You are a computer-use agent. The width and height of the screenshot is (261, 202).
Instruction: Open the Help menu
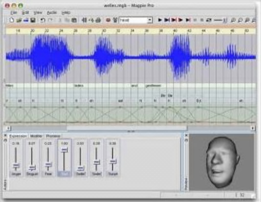click(x=66, y=12)
